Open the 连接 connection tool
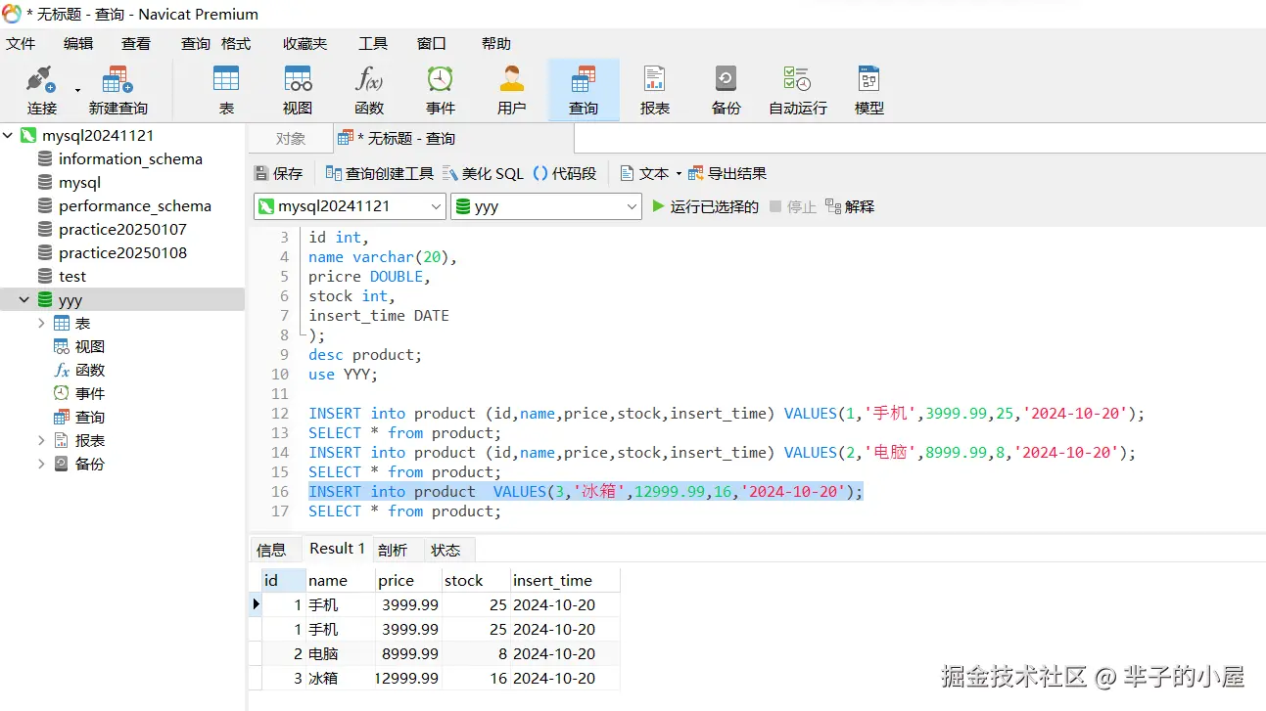 [42, 90]
